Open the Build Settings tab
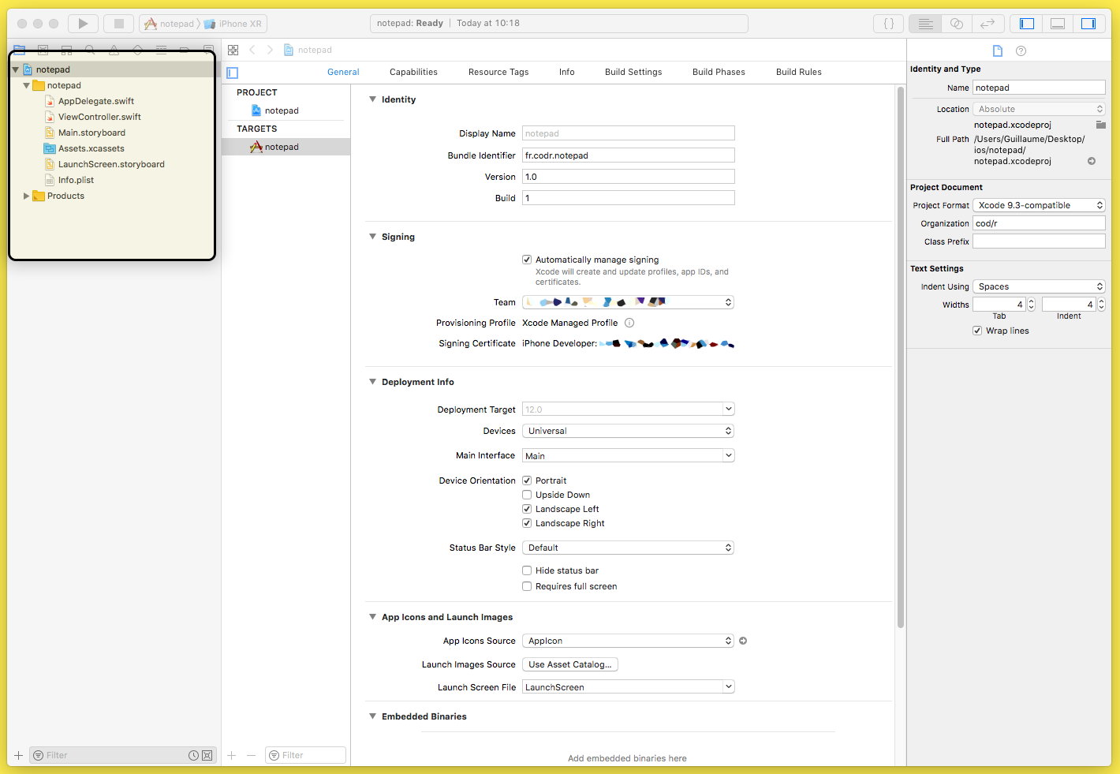Screen dimensions: 1120x774 click(633, 72)
